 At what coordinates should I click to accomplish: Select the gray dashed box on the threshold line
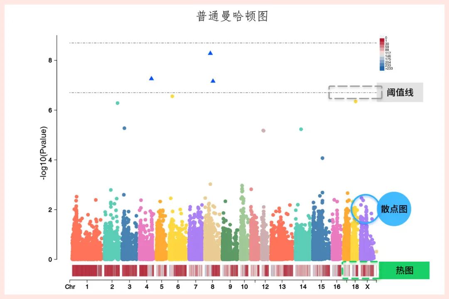355,93
